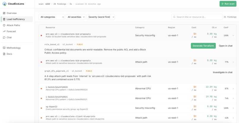Click orange dot for cloudecolens-client-blueprints
Viewport: 239px width, 123px height.
pos(41,118)
